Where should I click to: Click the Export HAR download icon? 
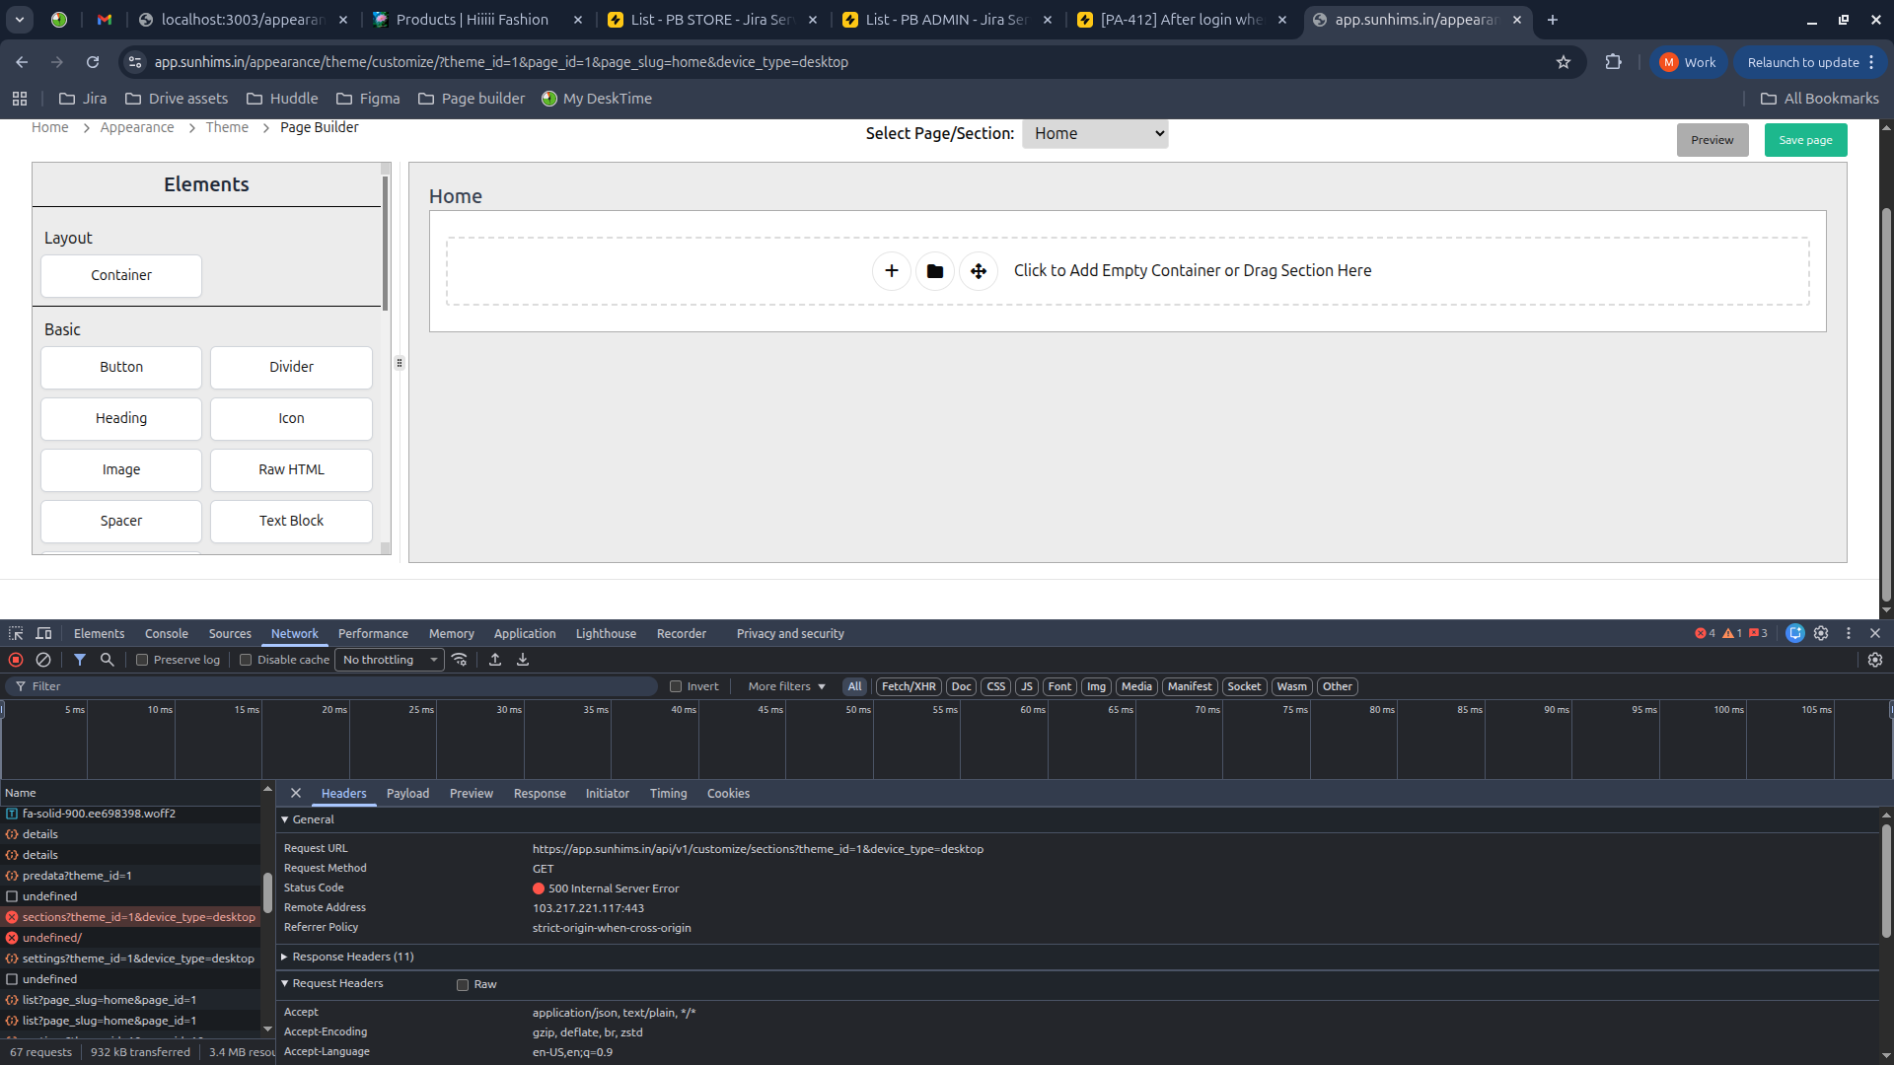[x=523, y=660]
